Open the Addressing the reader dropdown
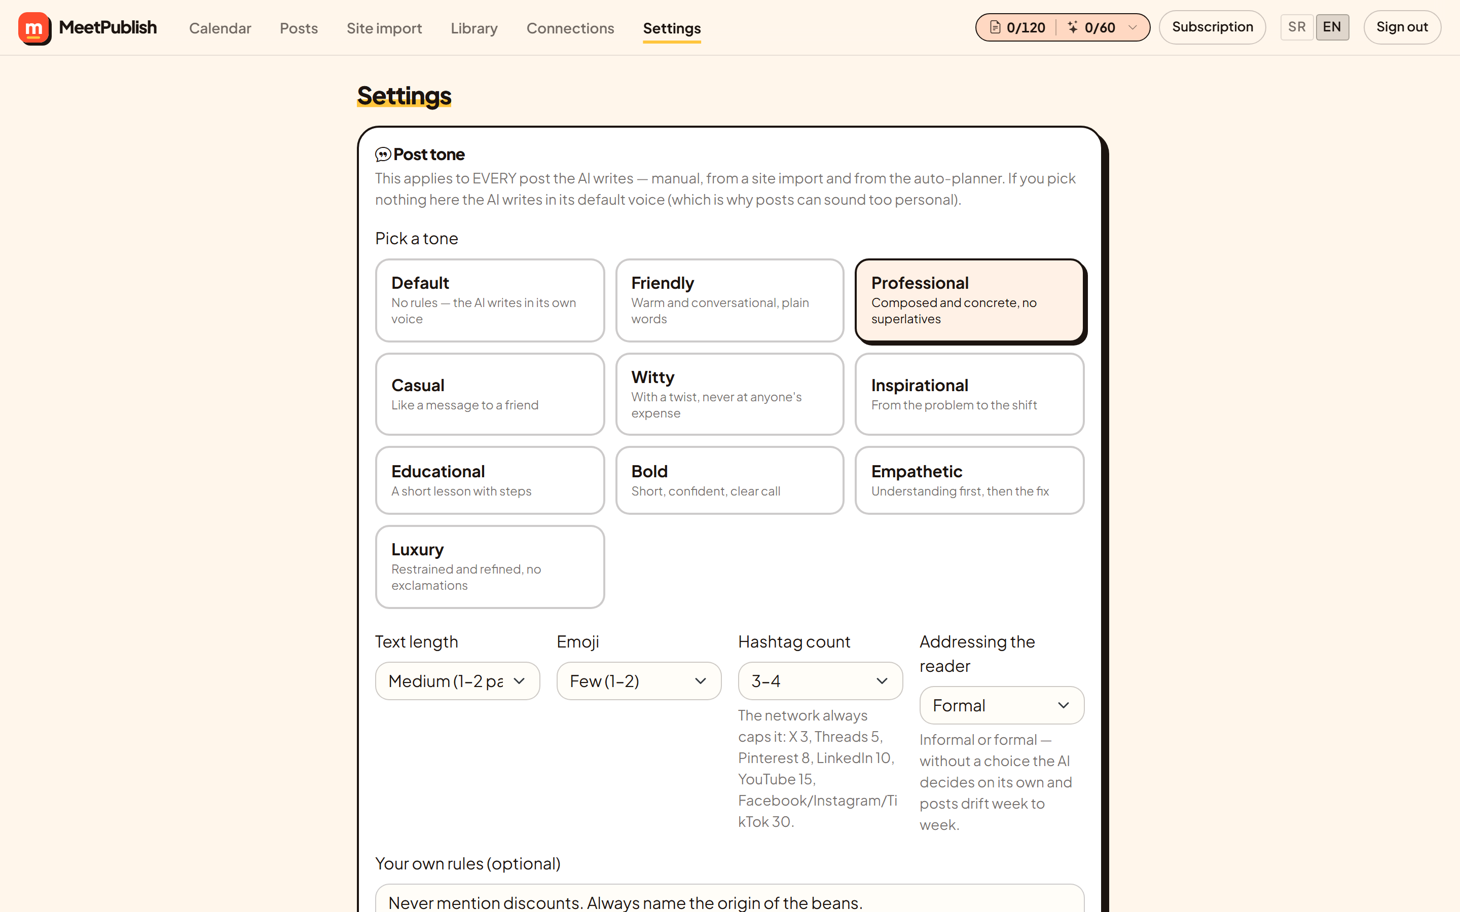 coord(1002,705)
